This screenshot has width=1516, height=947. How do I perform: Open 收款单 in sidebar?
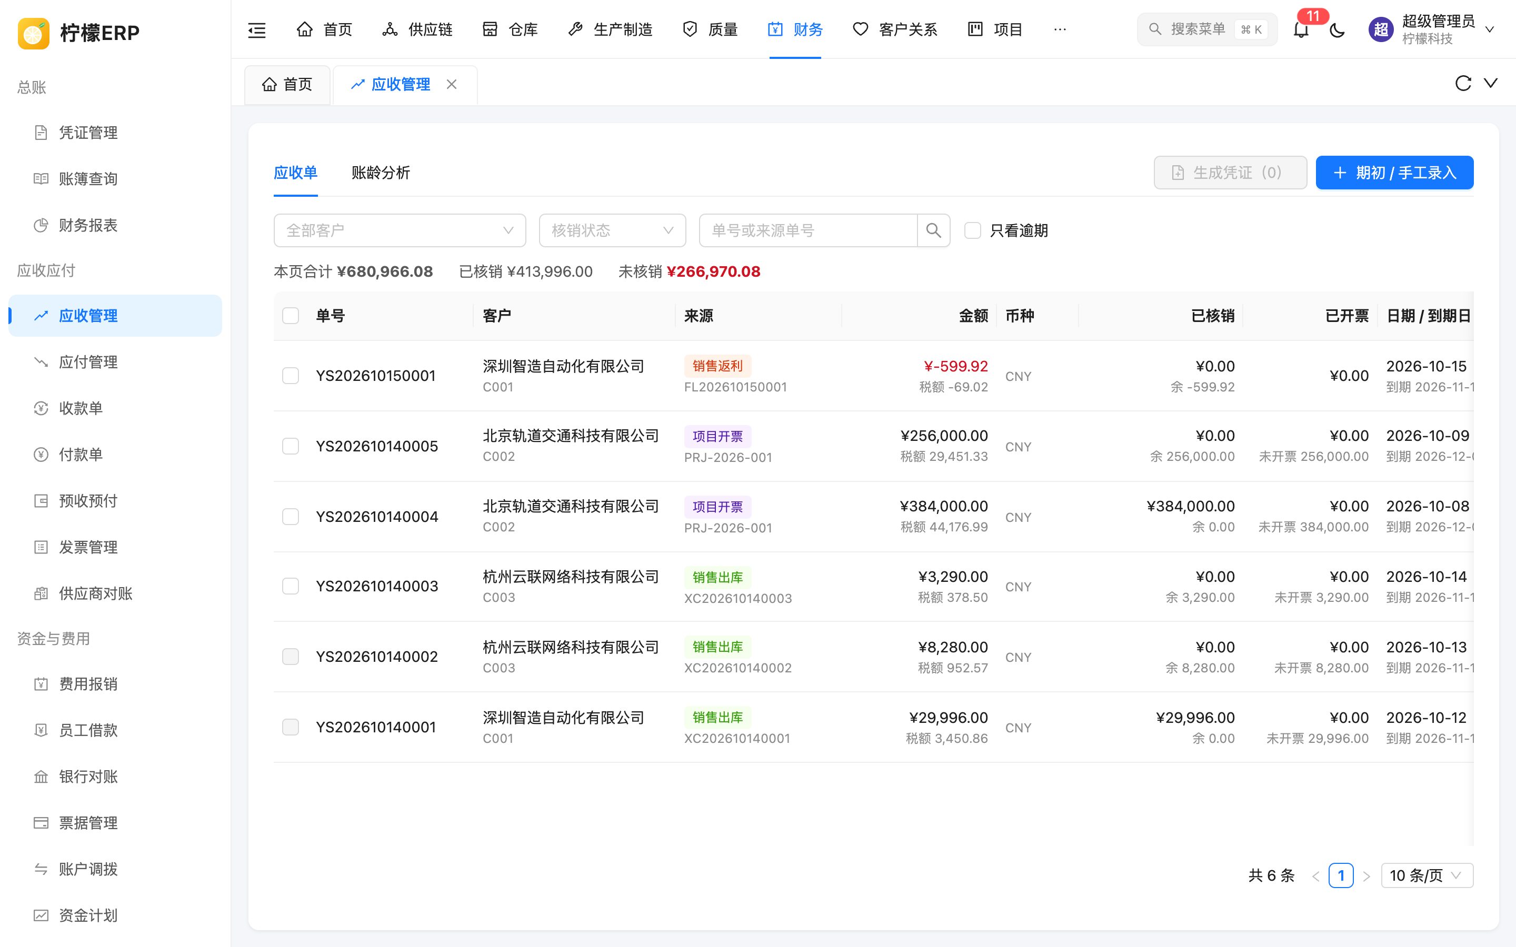click(x=115, y=408)
